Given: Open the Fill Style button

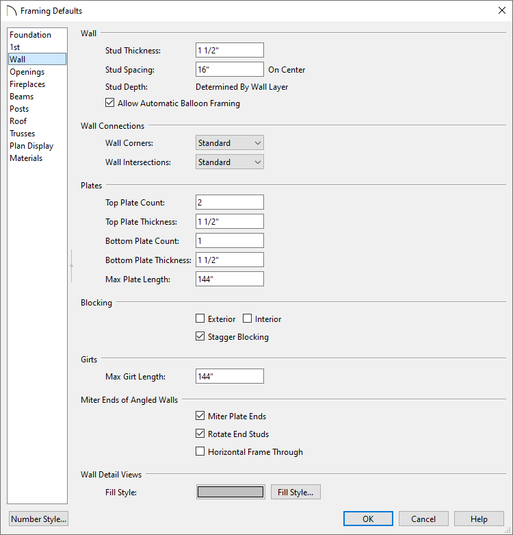Looking at the screenshot, I should point(295,492).
